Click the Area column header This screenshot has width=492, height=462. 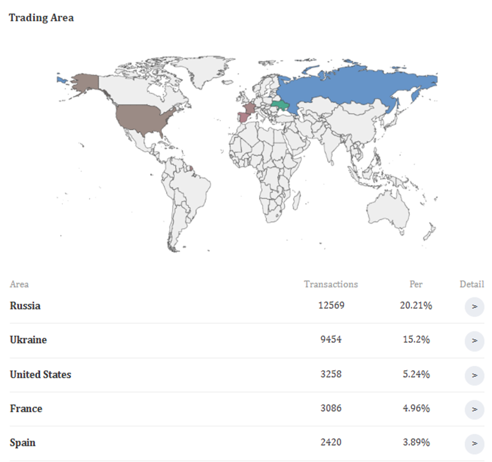19,285
